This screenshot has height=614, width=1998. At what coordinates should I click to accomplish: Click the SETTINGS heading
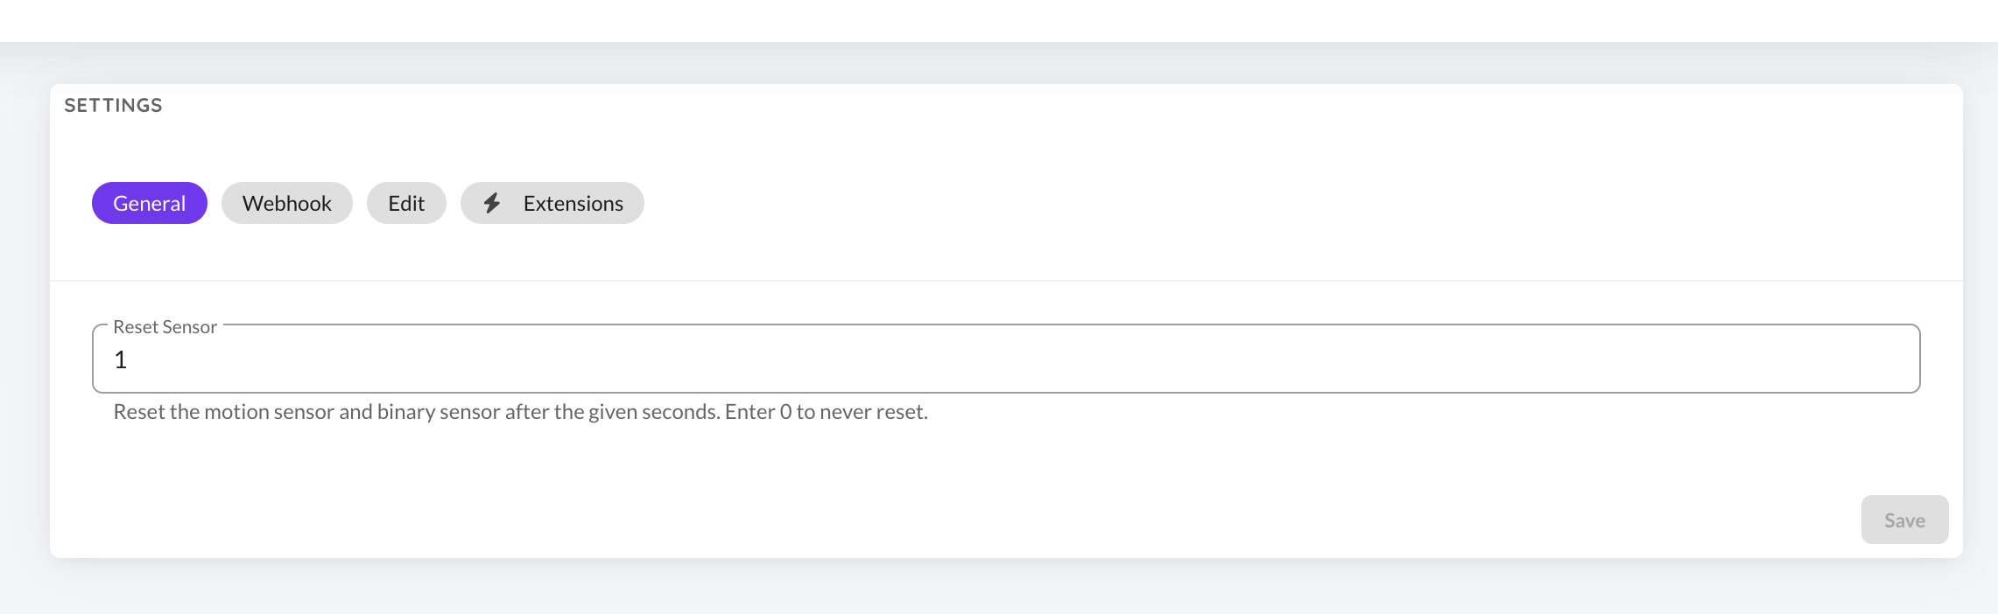pos(114,104)
